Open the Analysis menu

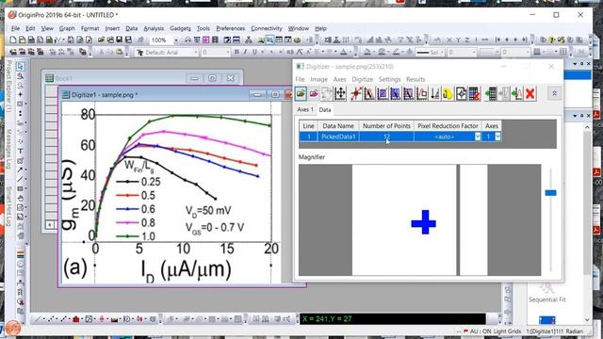(x=154, y=28)
